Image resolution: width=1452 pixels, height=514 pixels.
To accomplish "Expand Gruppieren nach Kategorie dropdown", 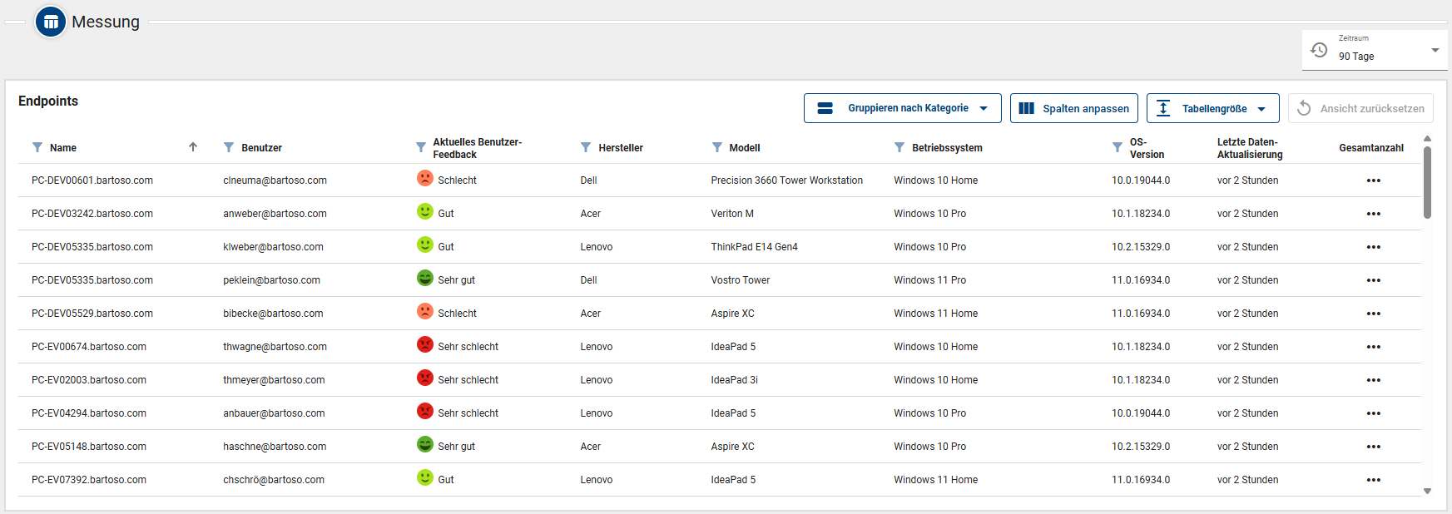I will (902, 108).
